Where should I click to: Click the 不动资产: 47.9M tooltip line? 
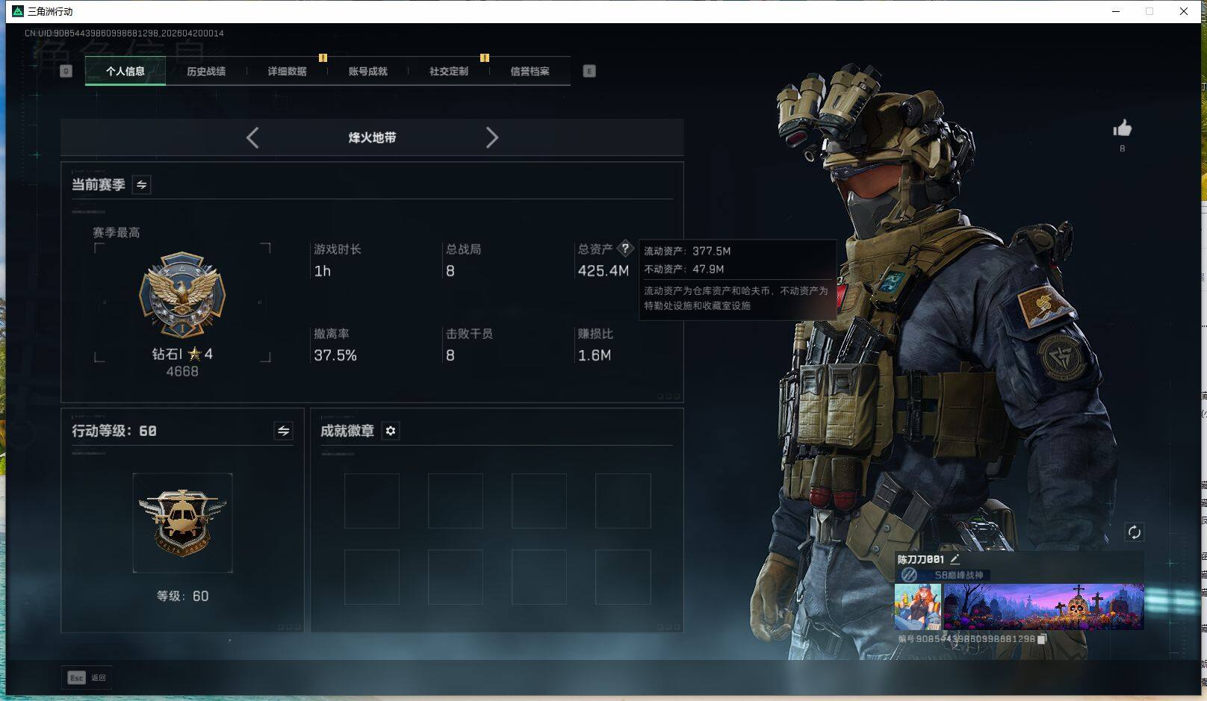pos(684,269)
